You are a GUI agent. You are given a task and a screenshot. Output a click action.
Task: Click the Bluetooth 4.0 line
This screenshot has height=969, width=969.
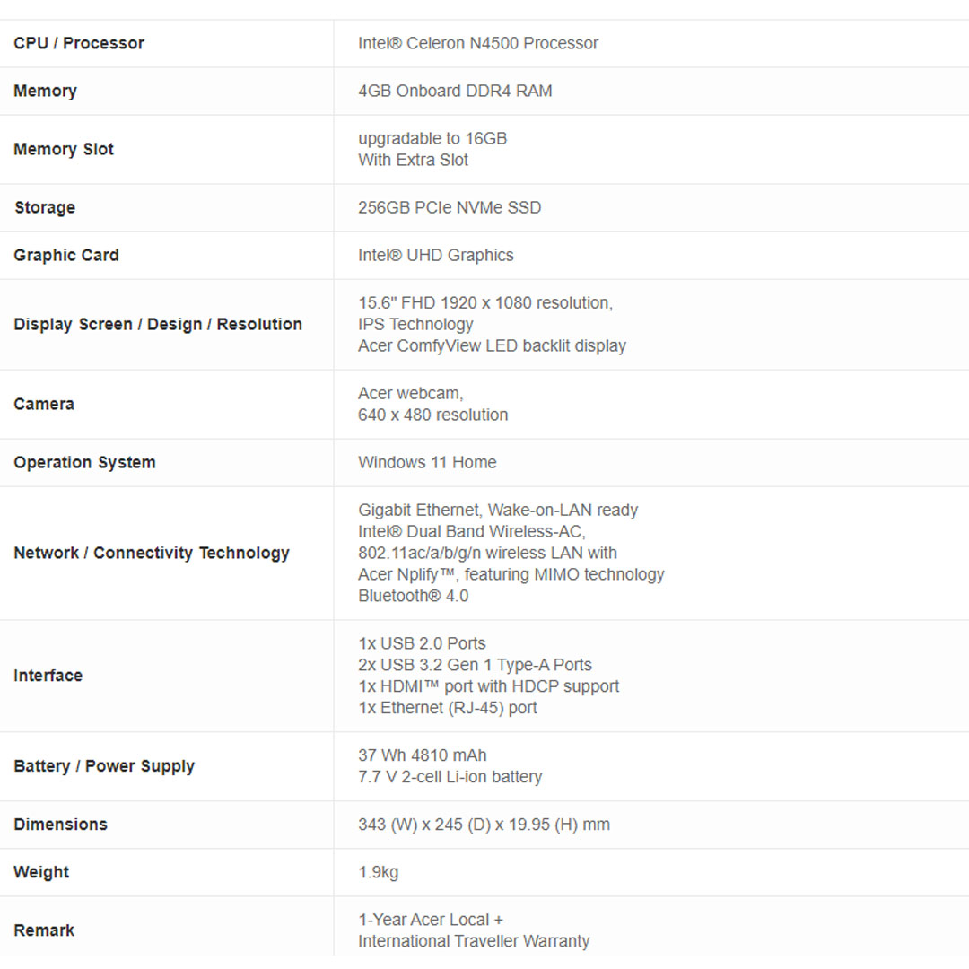pyautogui.click(x=413, y=596)
